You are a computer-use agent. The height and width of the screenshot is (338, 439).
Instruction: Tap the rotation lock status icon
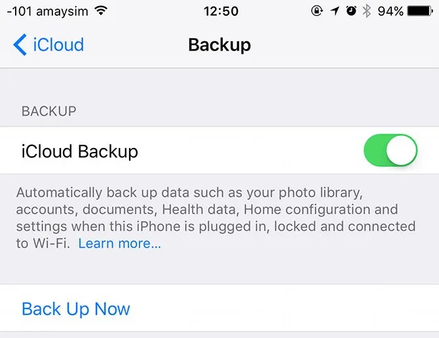click(x=317, y=11)
